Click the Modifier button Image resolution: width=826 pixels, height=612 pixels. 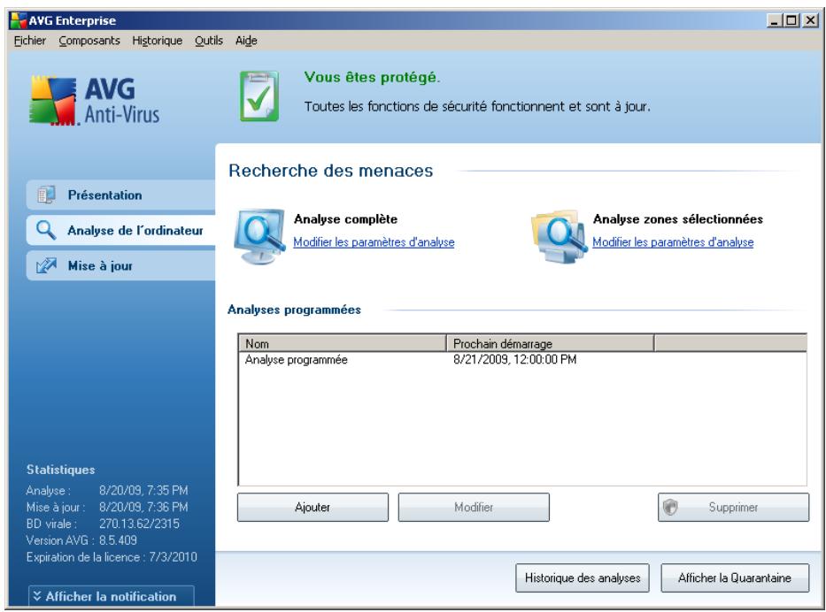click(474, 508)
